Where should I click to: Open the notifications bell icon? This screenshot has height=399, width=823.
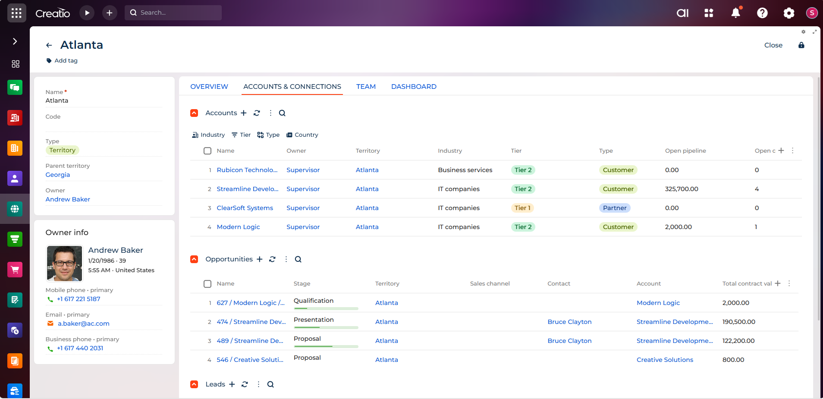click(735, 13)
